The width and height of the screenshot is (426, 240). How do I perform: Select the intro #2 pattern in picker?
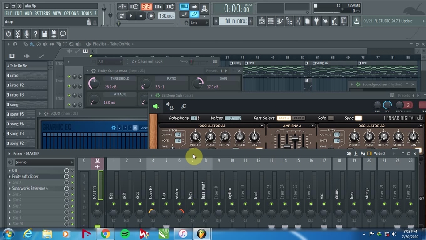point(27,85)
